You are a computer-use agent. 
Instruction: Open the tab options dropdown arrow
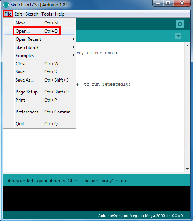click(178, 36)
